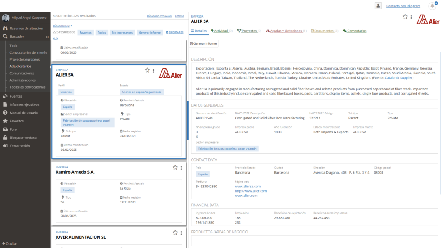Open Ramiro Arnedo S.A. result title
Viewport: 441px width, 248px height.
point(75,172)
